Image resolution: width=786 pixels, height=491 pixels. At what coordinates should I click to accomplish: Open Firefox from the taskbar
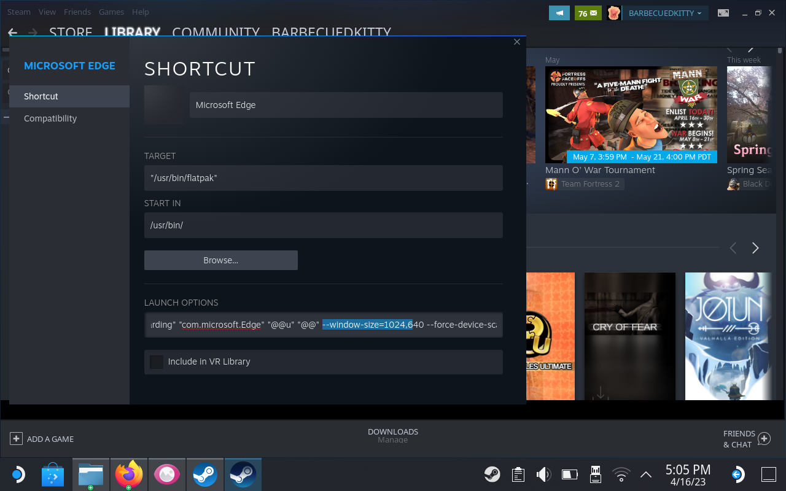pyautogui.click(x=129, y=474)
